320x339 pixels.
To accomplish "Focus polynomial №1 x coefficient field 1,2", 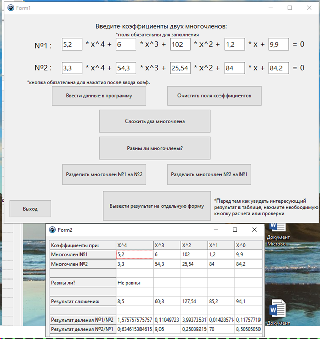I will [234, 44].
